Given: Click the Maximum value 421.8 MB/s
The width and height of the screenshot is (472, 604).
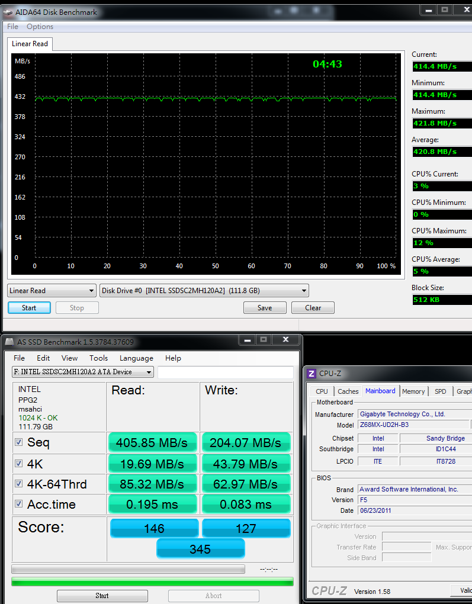Looking at the screenshot, I should point(442,123).
